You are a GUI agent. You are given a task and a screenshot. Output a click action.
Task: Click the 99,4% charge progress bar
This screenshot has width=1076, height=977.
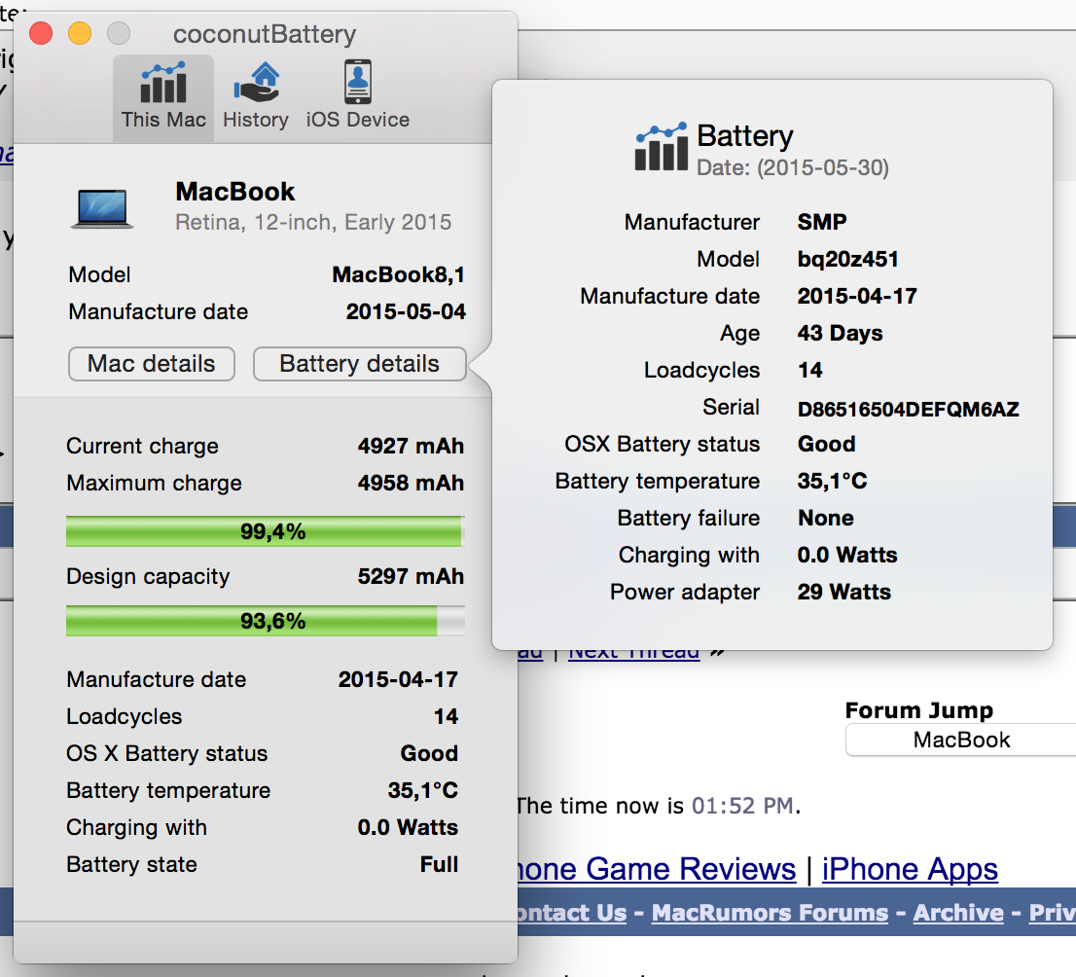point(265,531)
